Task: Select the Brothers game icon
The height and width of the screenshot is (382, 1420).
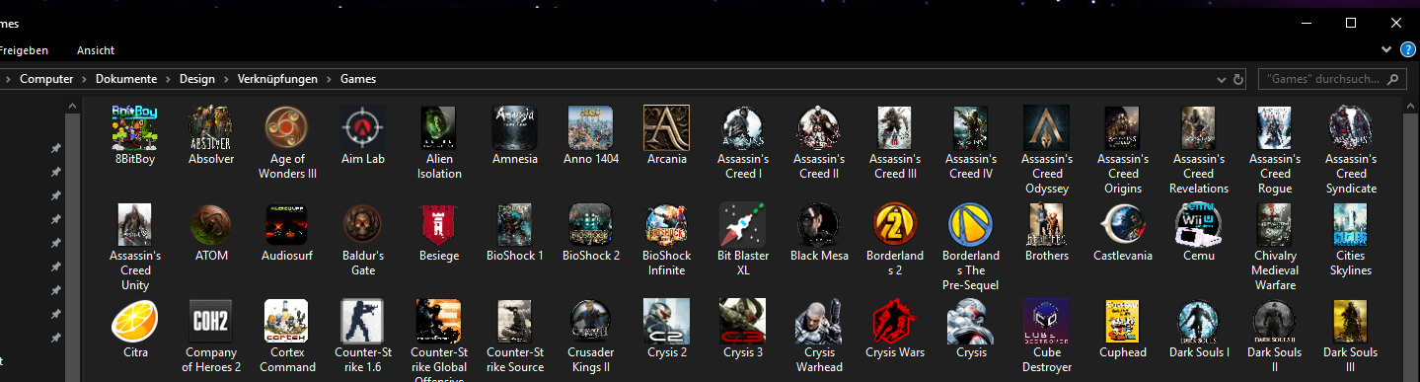Action: 1047,225
